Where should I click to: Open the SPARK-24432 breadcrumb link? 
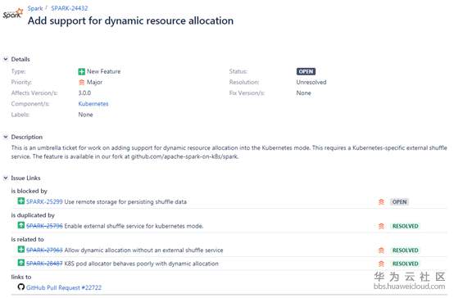[70, 8]
